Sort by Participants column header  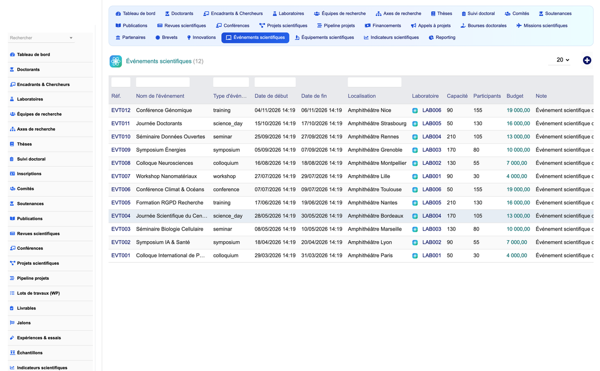tap(487, 96)
